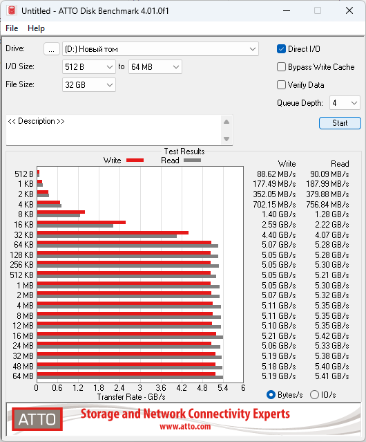Click description scroll up arrow
This screenshot has height=442, width=366.
(227, 122)
